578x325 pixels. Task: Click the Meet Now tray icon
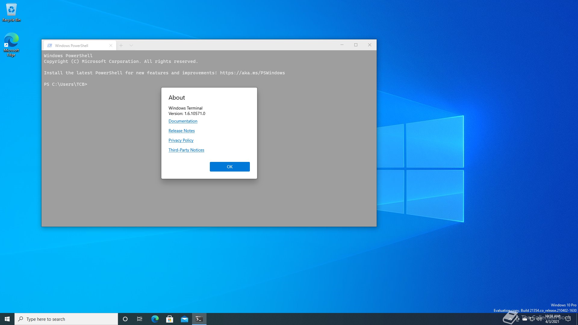tap(517, 319)
